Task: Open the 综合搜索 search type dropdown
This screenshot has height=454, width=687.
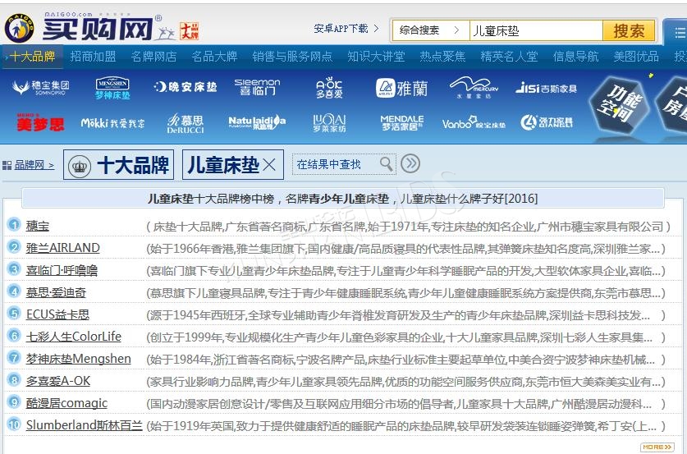Action: 430,30
